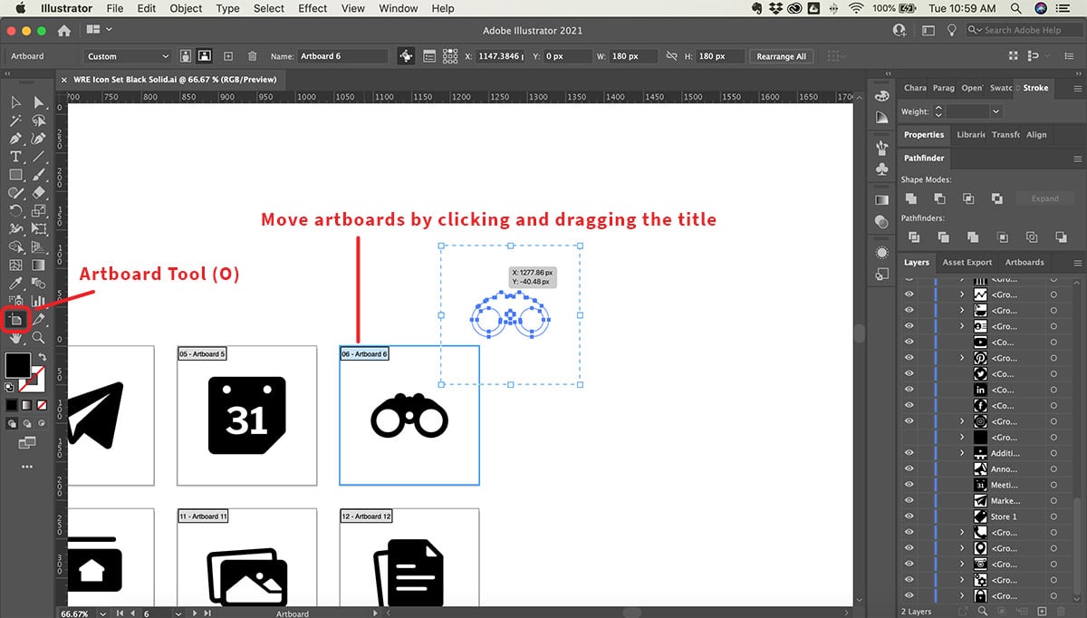
Task: Switch to the Artboards panel tab
Action: [x=1024, y=263]
